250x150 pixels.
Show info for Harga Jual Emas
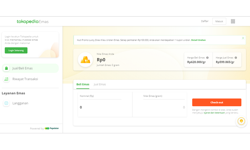tap(236, 57)
